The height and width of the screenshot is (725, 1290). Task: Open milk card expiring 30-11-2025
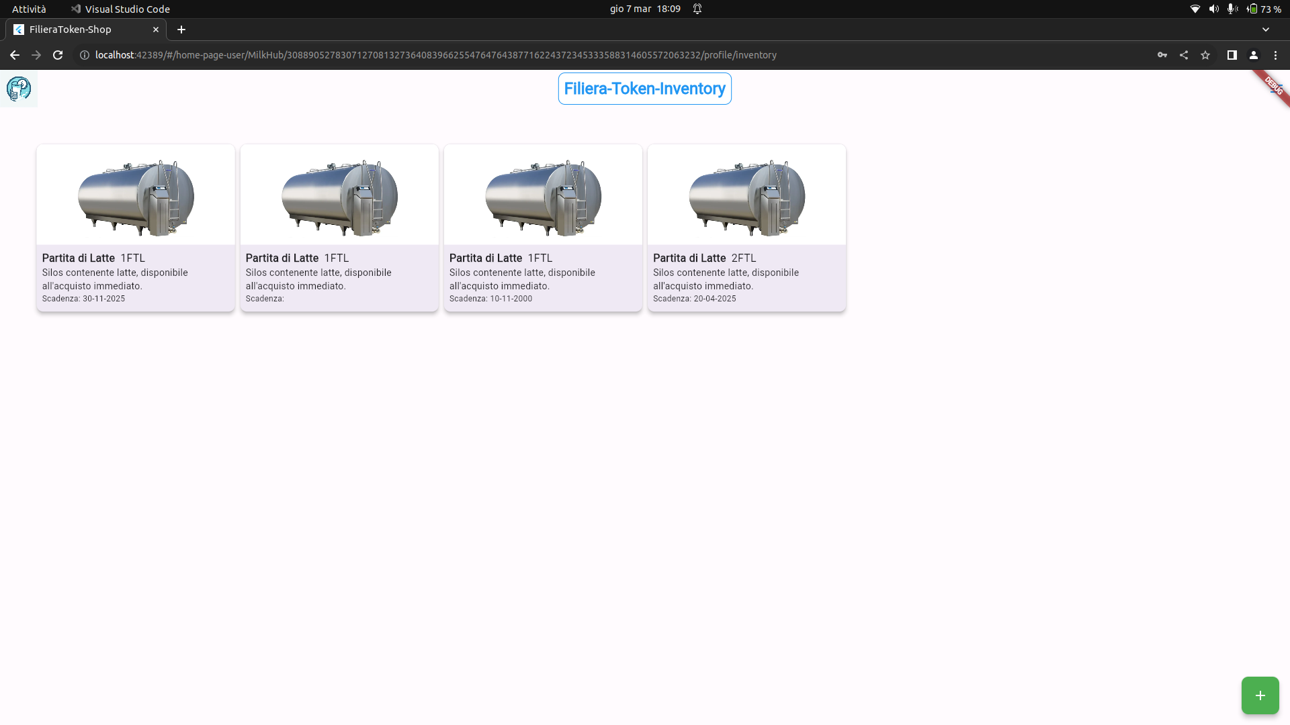tap(136, 228)
